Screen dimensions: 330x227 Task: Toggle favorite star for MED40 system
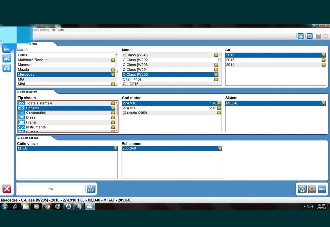click(323, 103)
